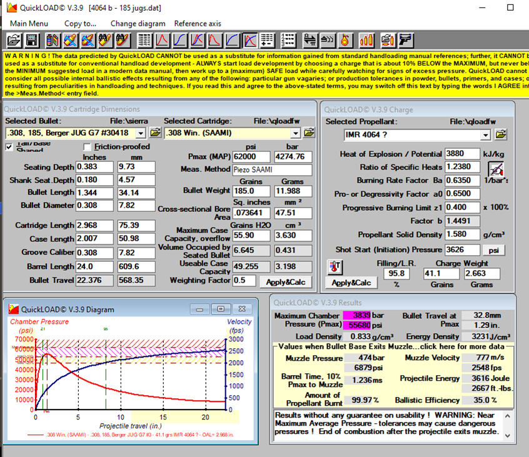The height and width of the screenshot is (457, 529).
Task: Click the floppy disk save icon
Action: 32,41
